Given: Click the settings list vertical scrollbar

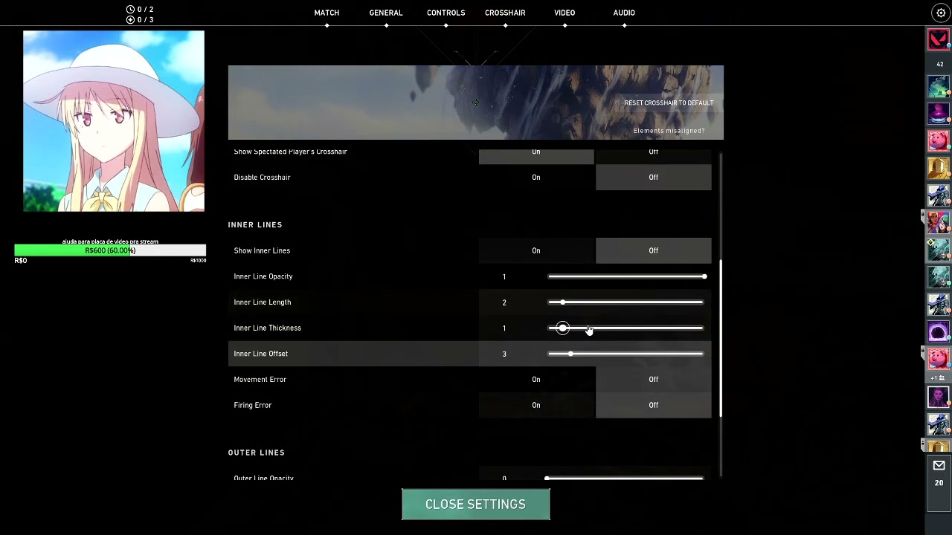Looking at the screenshot, I should coord(721,339).
